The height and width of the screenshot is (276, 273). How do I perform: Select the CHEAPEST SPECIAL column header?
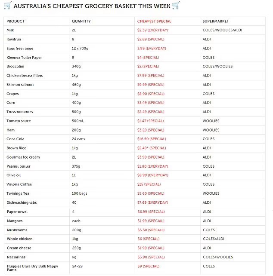point(154,21)
